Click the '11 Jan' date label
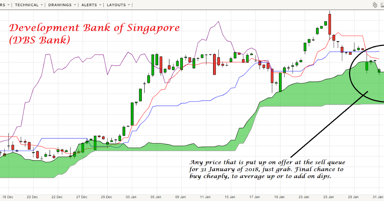384x201 pixels. click(205, 197)
